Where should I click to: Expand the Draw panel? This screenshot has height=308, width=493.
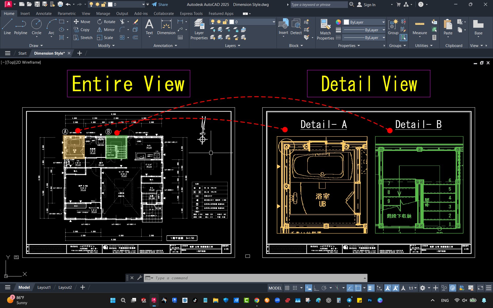click(36, 45)
